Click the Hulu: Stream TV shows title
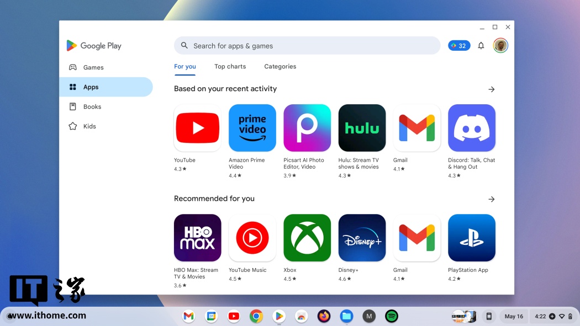580x326 pixels. coord(358,163)
